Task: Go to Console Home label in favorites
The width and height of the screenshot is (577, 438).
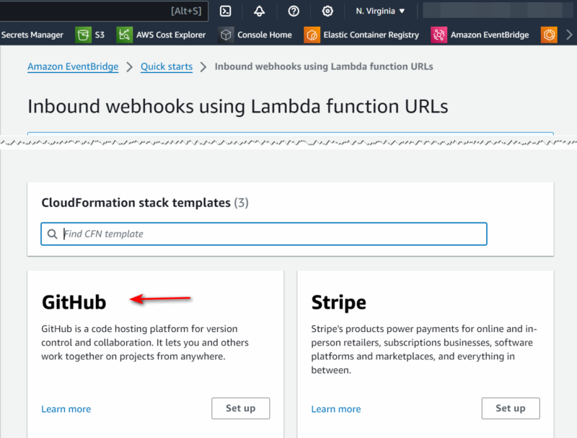Action: pyautogui.click(x=265, y=35)
